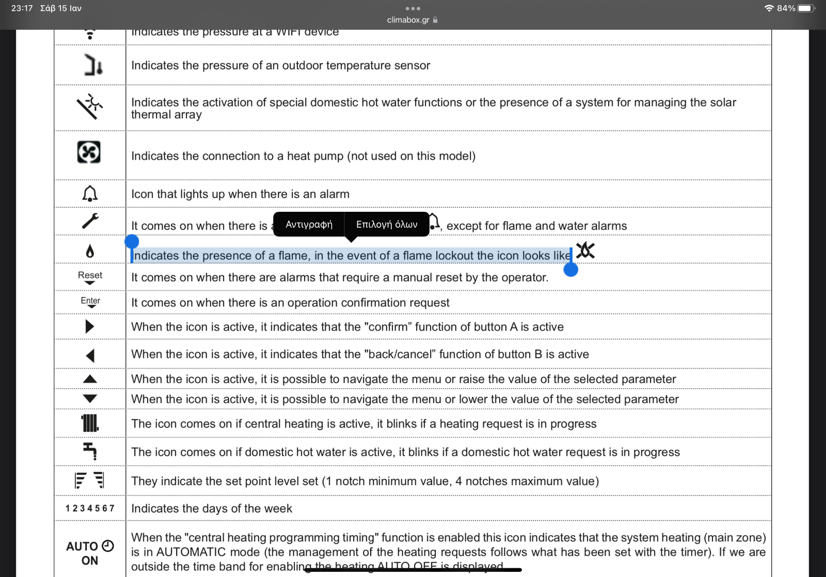Tap the tap domestic hot water icon
Image resolution: width=826 pixels, height=577 pixels.
pyautogui.click(x=90, y=451)
